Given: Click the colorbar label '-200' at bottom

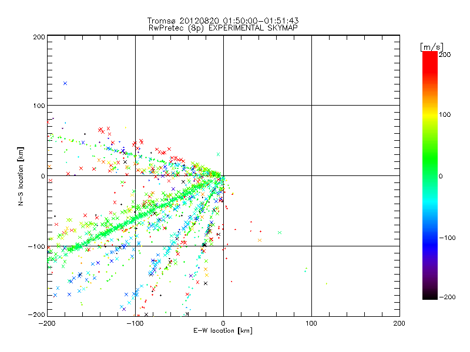Looking at the screenshot, I should pyautogui.click(x=447, y=297).
